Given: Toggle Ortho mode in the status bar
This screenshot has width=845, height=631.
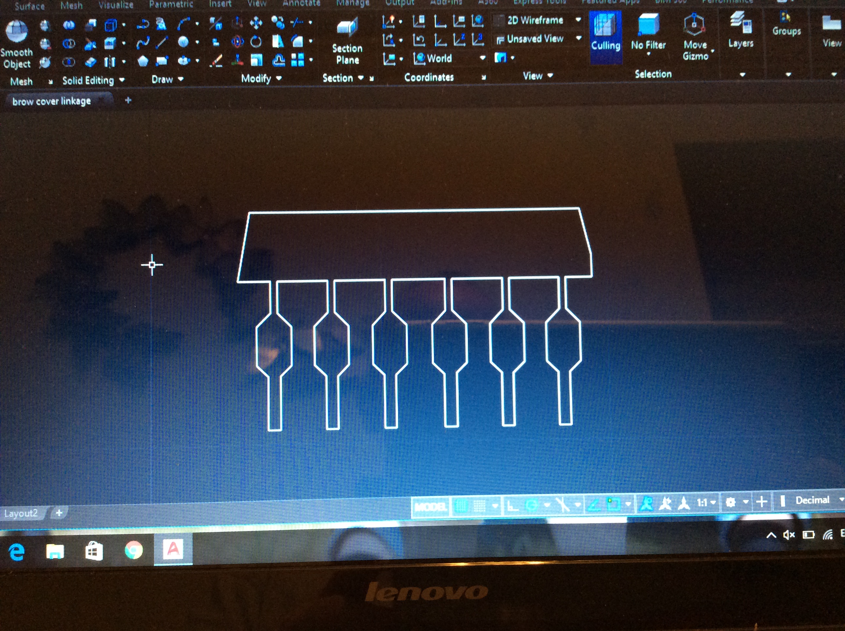Looking at the screenshot, I should click(513, 506).
